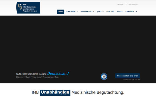
Task: Expand the STANDORTE dropdown arrow
Action: (136, 12)
